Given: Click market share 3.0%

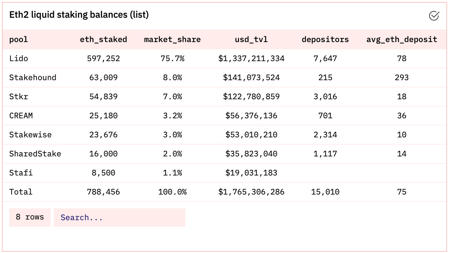Looking at the screenshot, I should [173, 135].
